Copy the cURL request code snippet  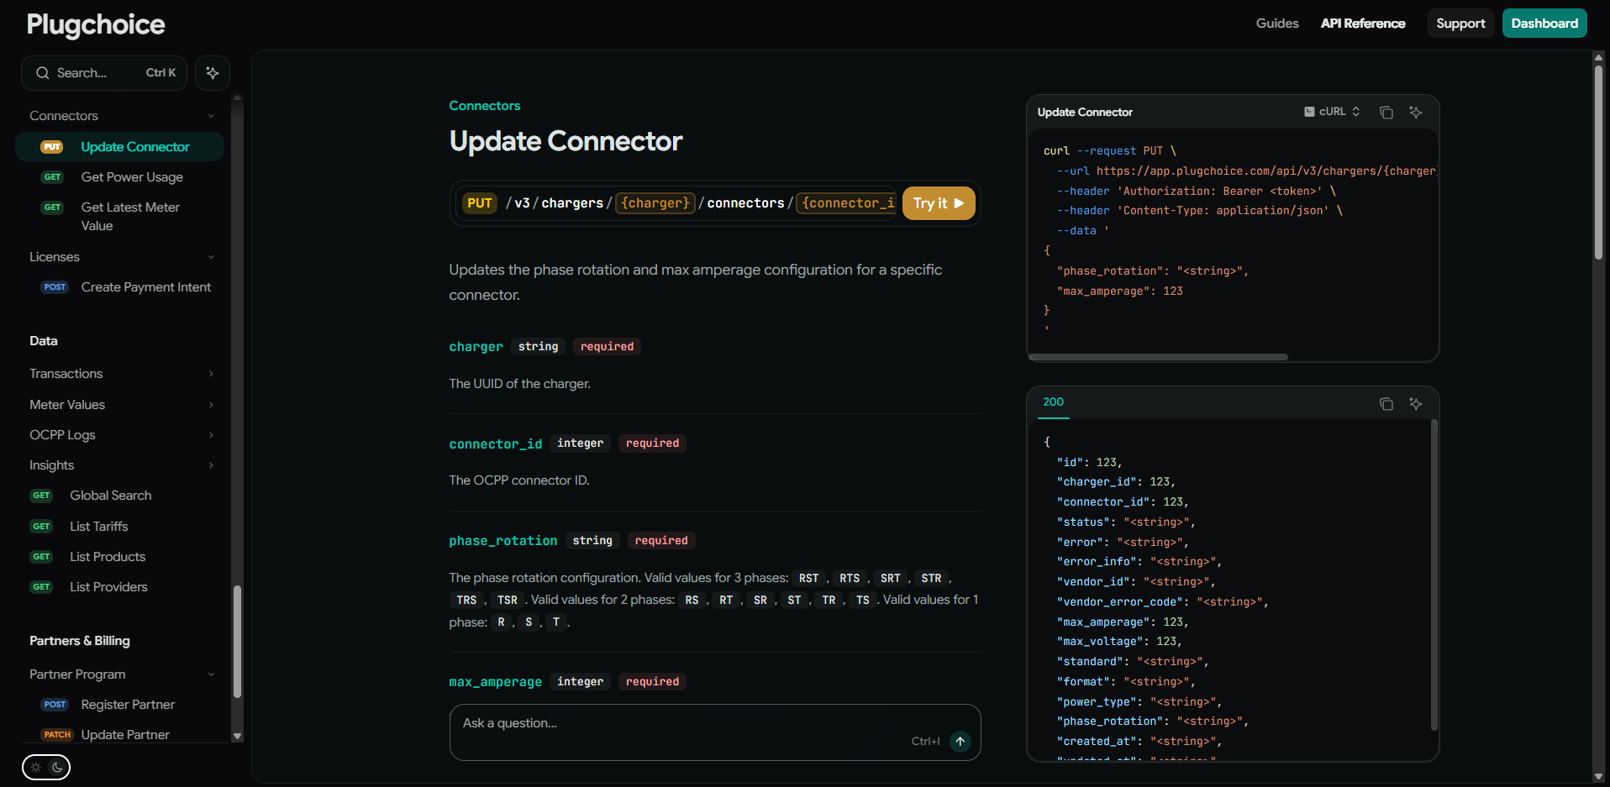pyautogui.click(x=1386, y=112)
